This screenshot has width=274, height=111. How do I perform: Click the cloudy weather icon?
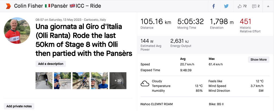(145, 84)
